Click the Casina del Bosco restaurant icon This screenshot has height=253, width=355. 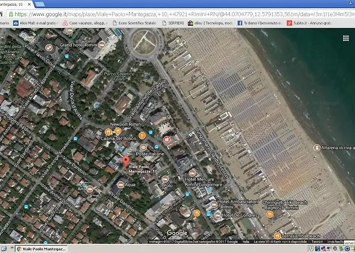(x=109, y=132)
